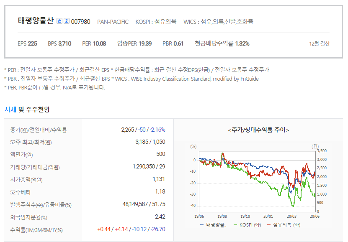Open the homepage icon next to 태평양물산
Viewport: 348px width, 242px height.
point(59,21)
